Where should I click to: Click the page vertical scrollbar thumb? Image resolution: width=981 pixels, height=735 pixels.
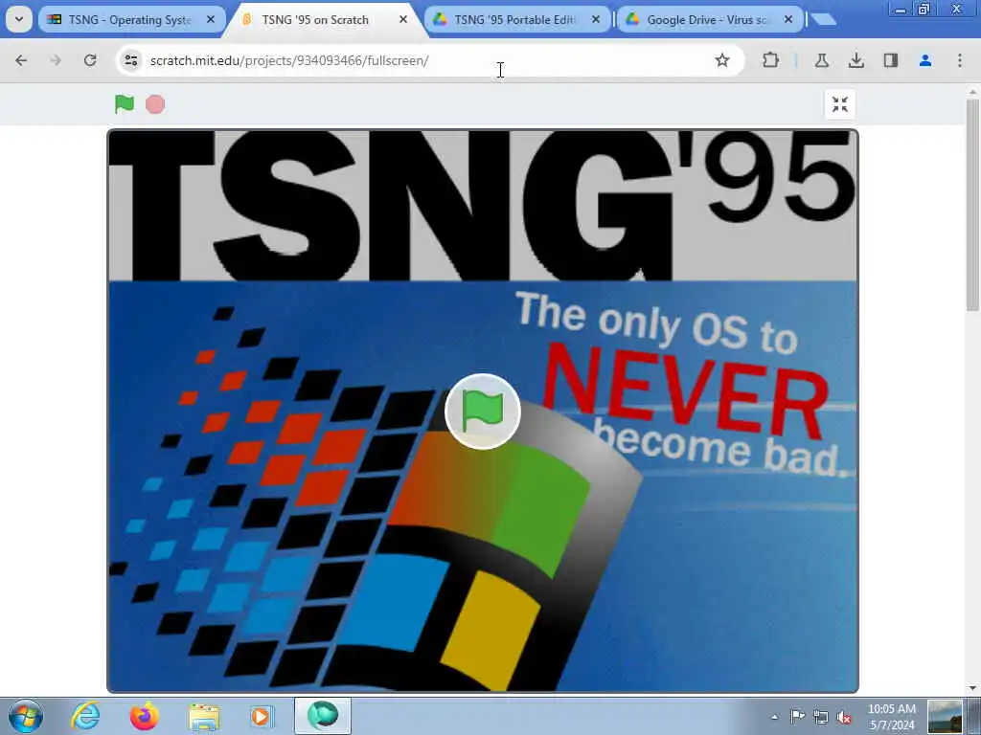tap(972, 205)
